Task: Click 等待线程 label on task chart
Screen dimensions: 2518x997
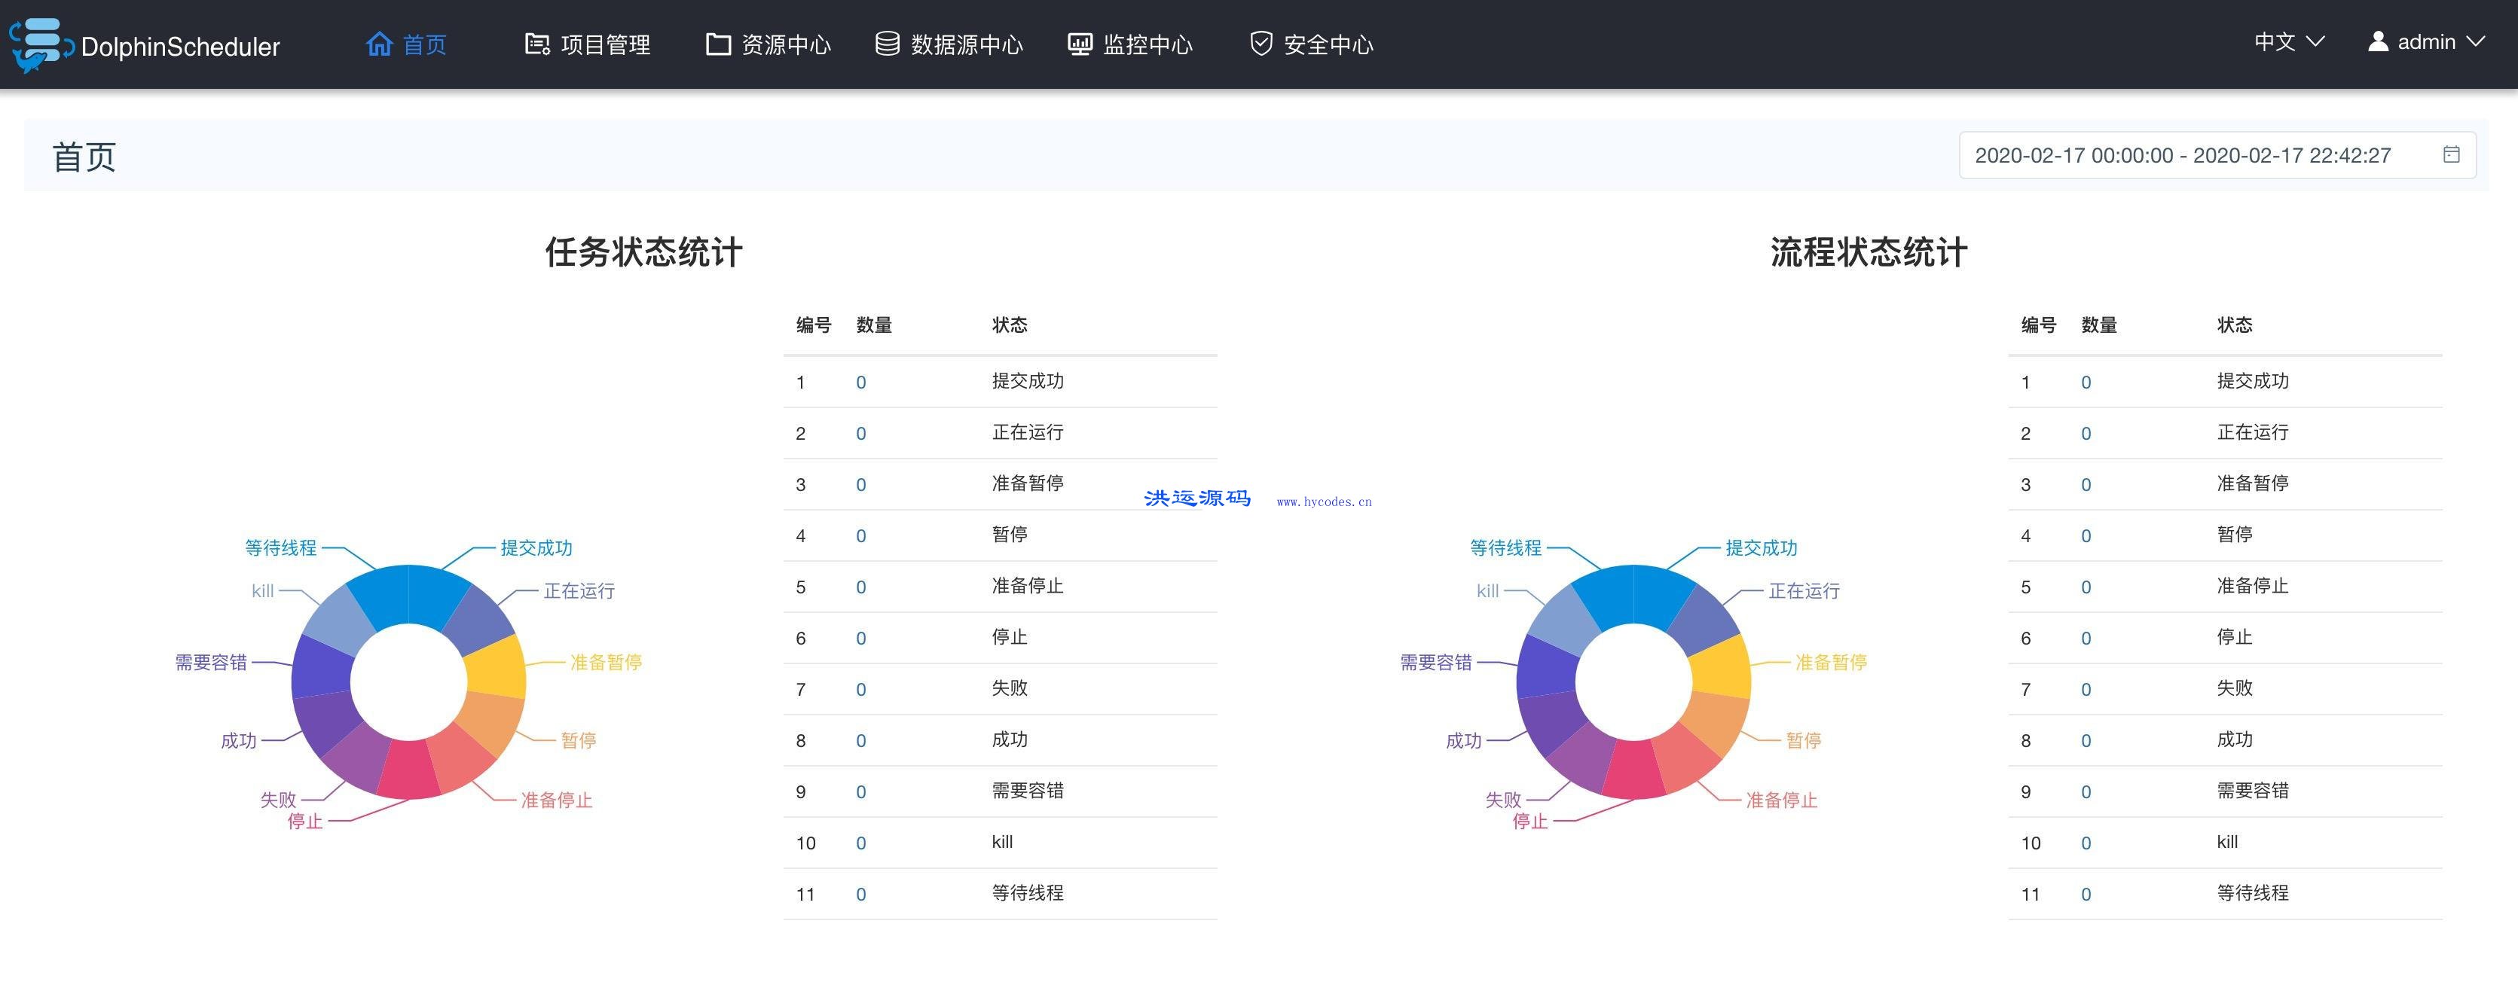Action: tap(280, 547)
